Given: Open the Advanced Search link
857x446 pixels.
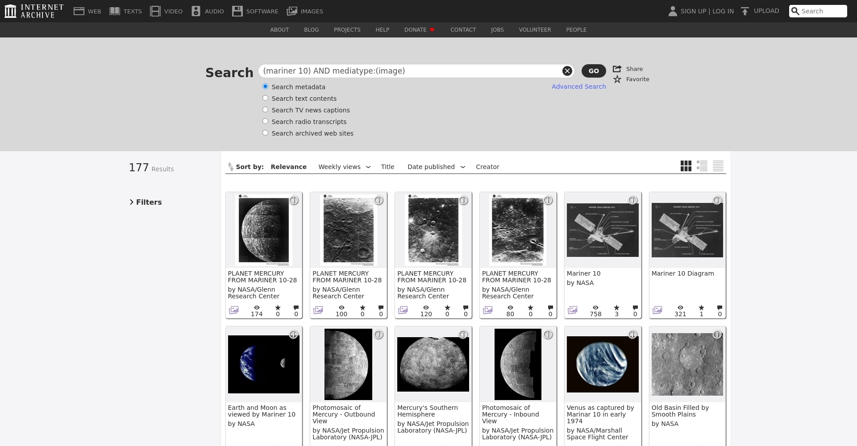Looking at the screenshot, I should (578, 87).
